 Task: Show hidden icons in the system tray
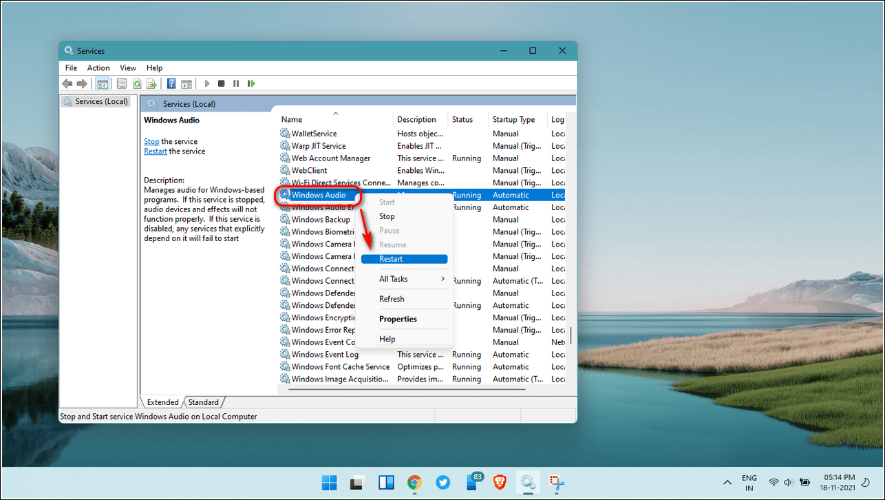click(x=727, y=482)
